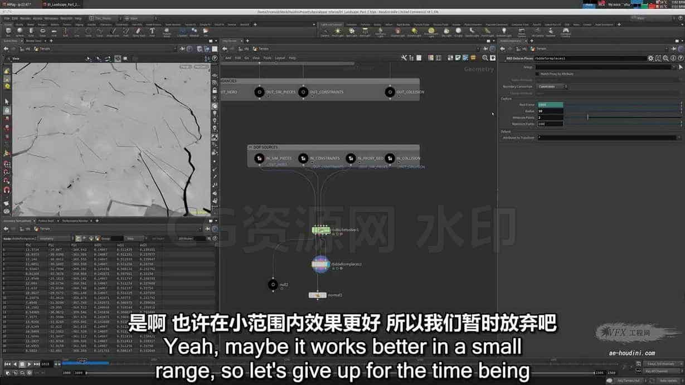Image resolution: width=685 pixels, height=385 pixels.
Task: Select the Font shelf tool
Action: tap(152, 32)
